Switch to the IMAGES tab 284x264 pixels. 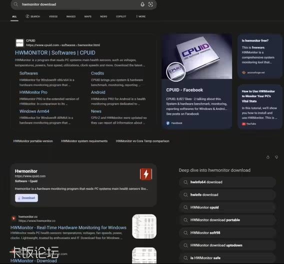(71, 17)
